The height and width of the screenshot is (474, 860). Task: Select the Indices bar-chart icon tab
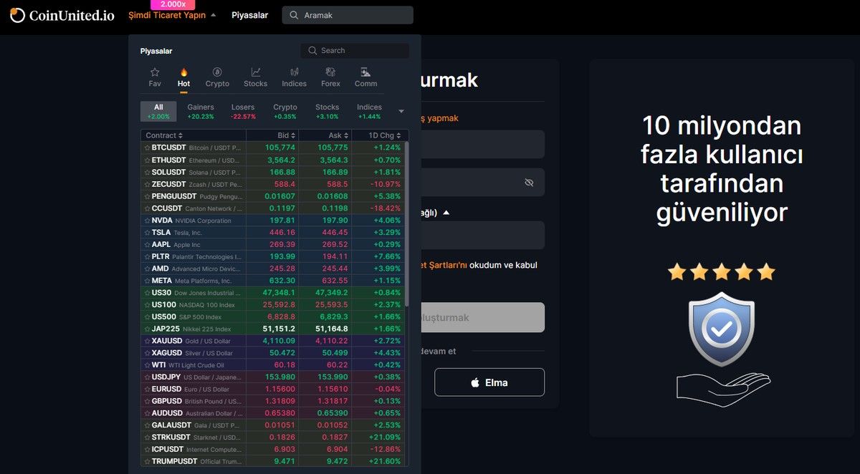294,77
